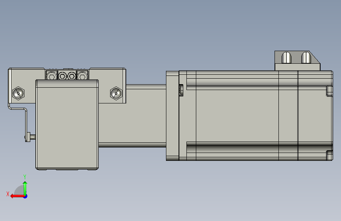Screen dimensions: 341x221
Task: Select the connector block atop the motor
Action: pyautogui.click(x=297, y=61)
